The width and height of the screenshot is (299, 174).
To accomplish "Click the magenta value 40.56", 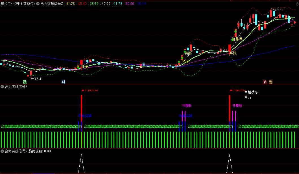I will [x=130, y=4].
